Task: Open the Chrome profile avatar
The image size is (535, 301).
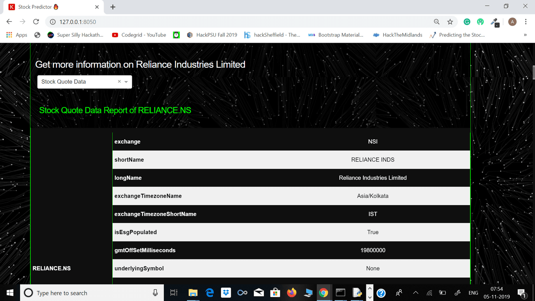Action: point(512,22)
